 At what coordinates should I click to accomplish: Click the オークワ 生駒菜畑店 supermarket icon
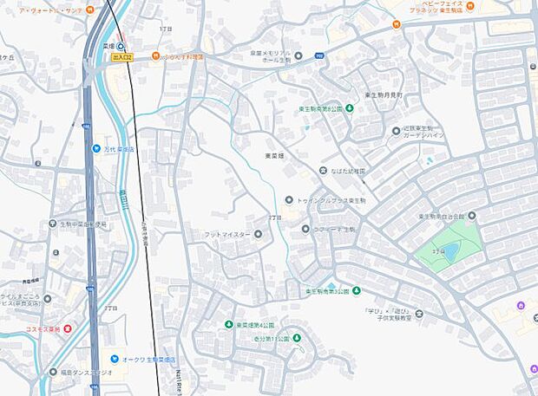pyautogui.click(x=115, y=359)
